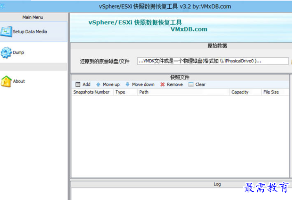Image resolution: width=292 pixels, height=200 pixels.
Task: Click the app icon in the title bar
Action: [2, 6]
